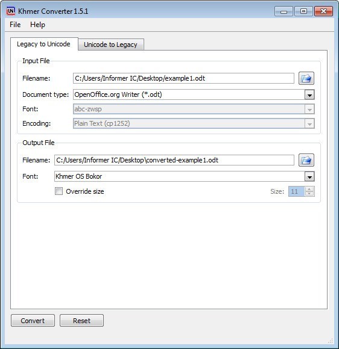Click the Size field showing 11
This screenshot has height=349, width=339.
297,191
